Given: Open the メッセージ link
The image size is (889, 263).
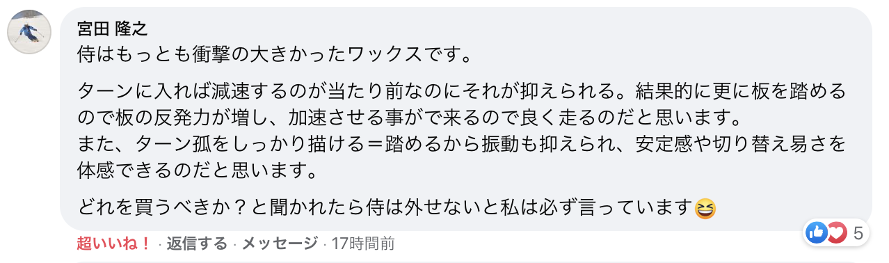Looking at the screenshot, I should (x=280, y=244).
